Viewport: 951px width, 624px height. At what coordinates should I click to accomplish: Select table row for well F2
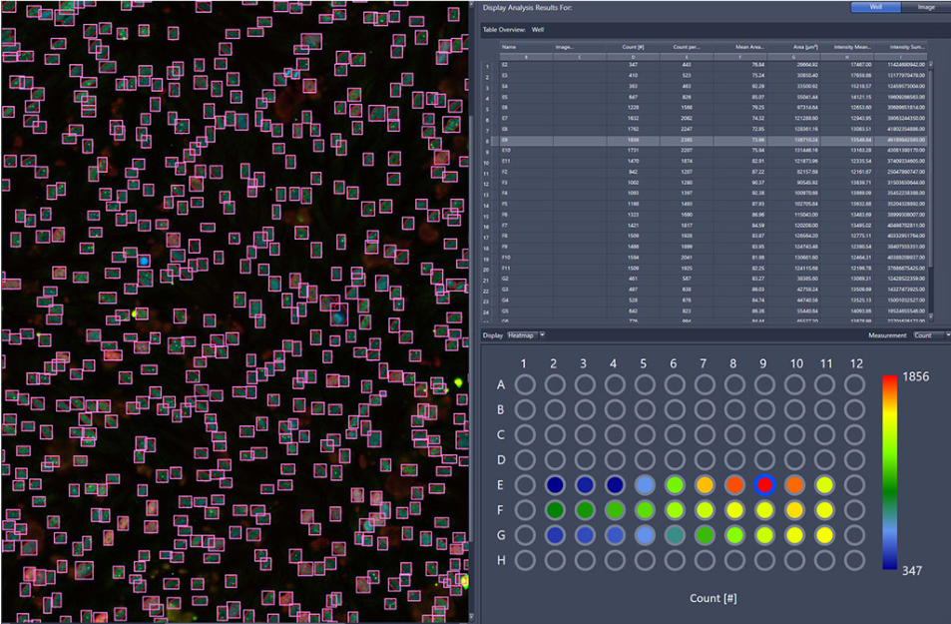pos(713,172)
